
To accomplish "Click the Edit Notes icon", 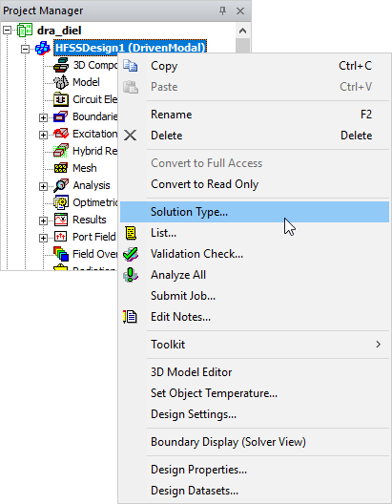I will [x=130, y=317].
